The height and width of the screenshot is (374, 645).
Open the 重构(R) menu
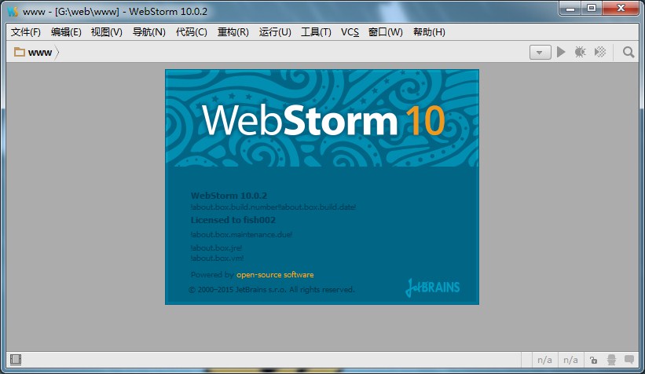(x=233, y=32)
